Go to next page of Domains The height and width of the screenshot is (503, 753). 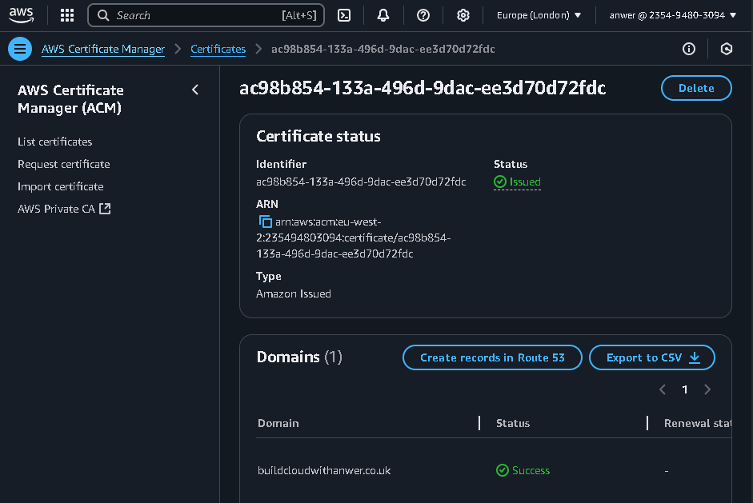tap(707, 389)
